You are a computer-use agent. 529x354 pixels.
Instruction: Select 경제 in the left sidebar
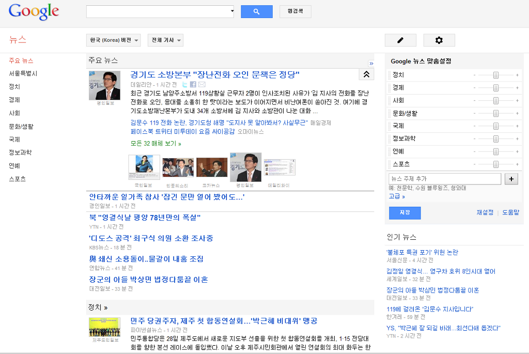(14, 100)
